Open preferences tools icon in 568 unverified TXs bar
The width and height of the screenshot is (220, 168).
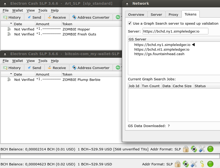click(202, 149)
